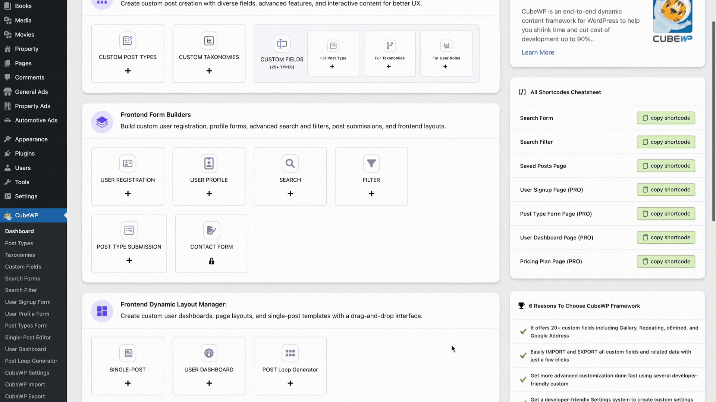Image resolution: width=716 pixels, height=402 pixels.
Task: Expand Custom Fields sidebar item
Action: pos(23,267)
